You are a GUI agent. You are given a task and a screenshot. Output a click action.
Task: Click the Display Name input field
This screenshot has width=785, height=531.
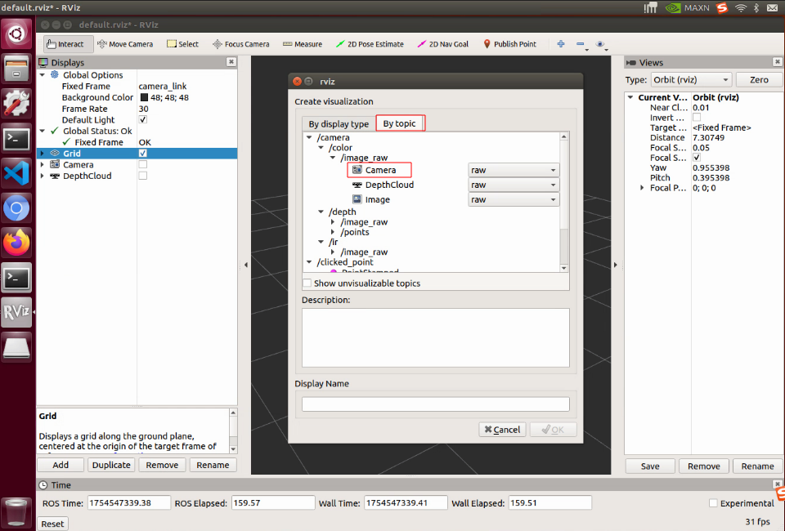click(x=436, y=404)
